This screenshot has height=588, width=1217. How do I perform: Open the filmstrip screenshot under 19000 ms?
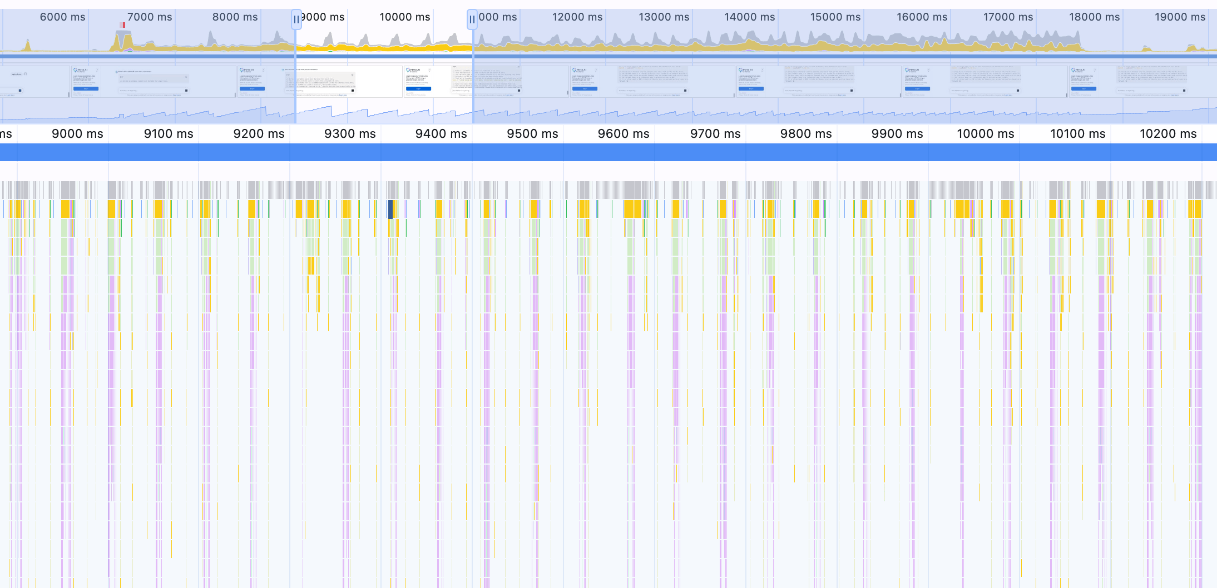point(1142,82)
